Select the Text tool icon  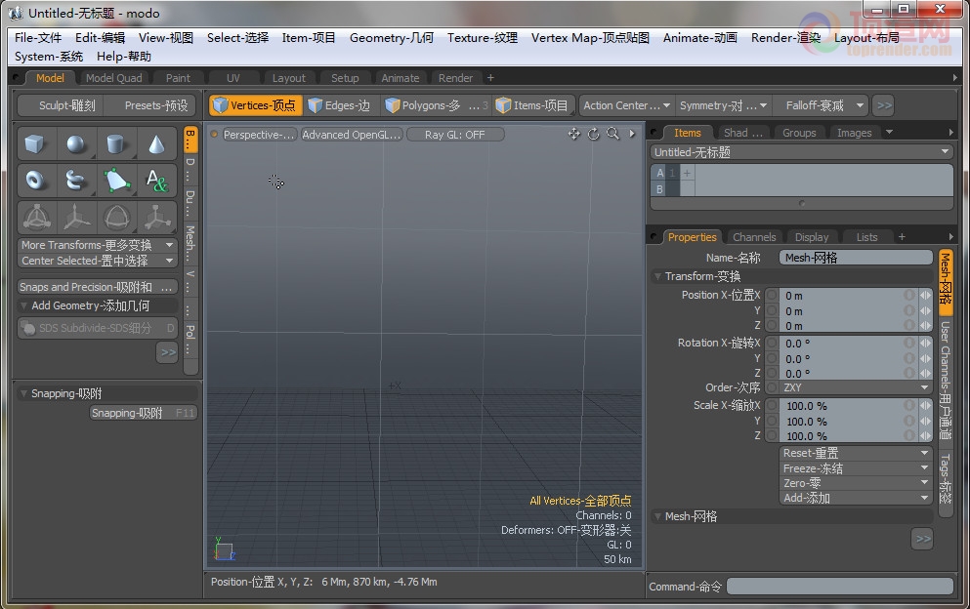click(x=156, y=181)
